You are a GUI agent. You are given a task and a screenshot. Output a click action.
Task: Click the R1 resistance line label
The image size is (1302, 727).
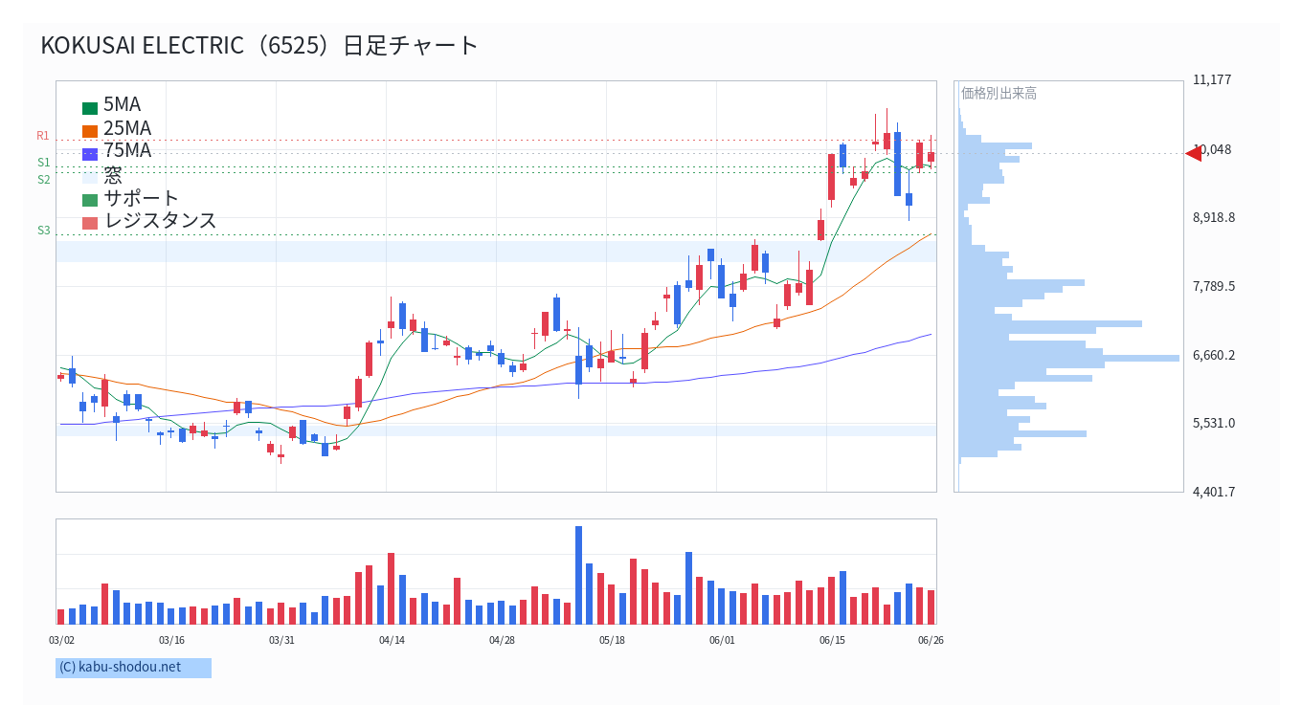pos(43,136)
